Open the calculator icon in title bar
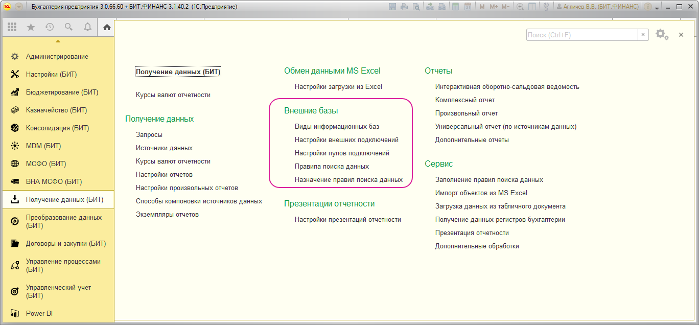Image resolution: width=699 pixels, height=325 pixels. pyautogui.click(x=454, y=7)
